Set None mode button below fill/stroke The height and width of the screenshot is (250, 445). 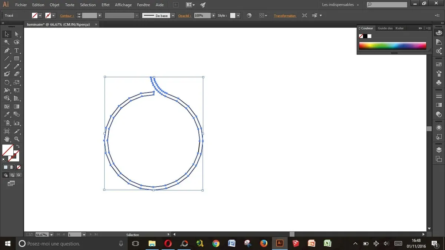[18, 167]
